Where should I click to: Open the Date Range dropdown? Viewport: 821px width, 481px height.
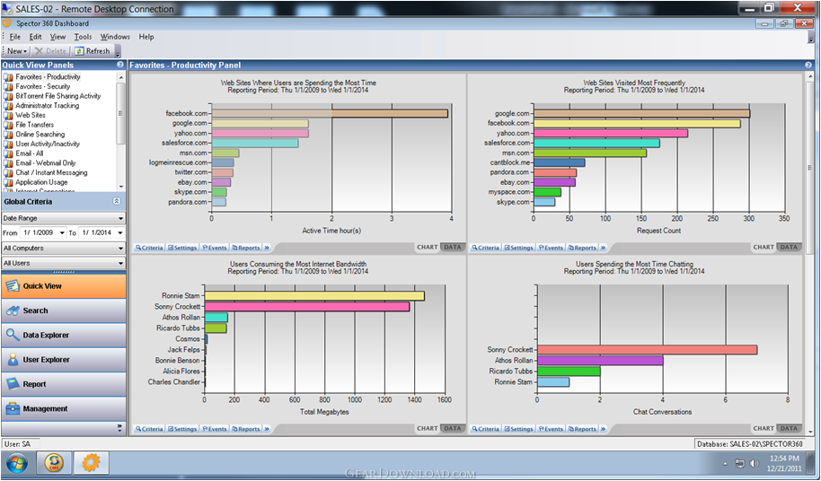pos(64,218)
